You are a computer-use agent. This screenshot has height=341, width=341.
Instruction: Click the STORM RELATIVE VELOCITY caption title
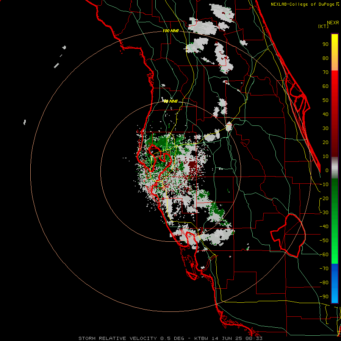pos(117,338)
